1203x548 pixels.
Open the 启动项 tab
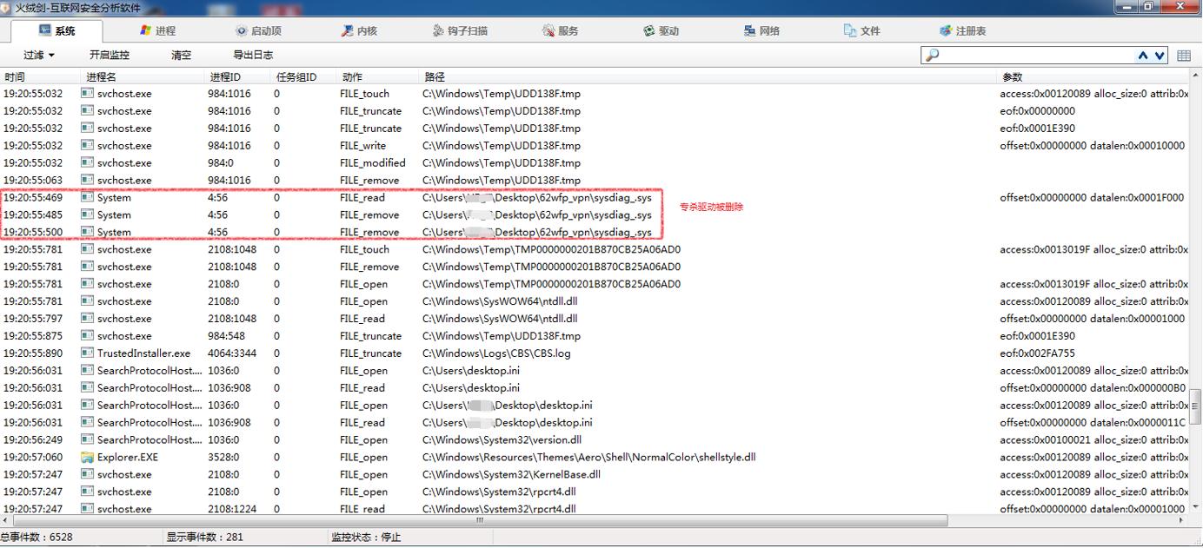pyautogui.click(x=258, y=30)
